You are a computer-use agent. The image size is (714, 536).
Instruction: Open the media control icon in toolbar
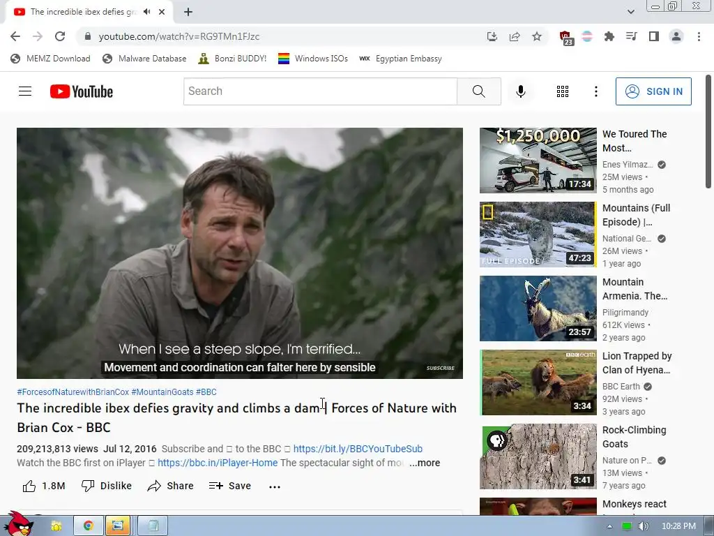[x=632, y=36]
